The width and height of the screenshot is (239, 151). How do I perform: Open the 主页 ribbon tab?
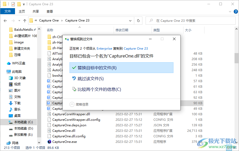coord(22,11)
